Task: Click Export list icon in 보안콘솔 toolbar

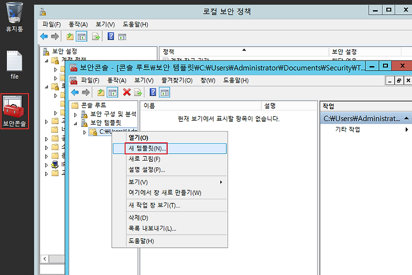Action: 138,93
